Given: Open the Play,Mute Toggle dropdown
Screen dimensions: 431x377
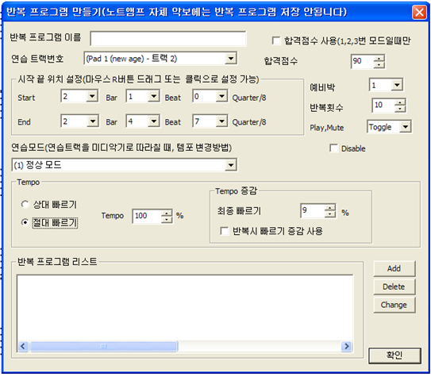Looking at the screenshot, I should pos(406,127).
